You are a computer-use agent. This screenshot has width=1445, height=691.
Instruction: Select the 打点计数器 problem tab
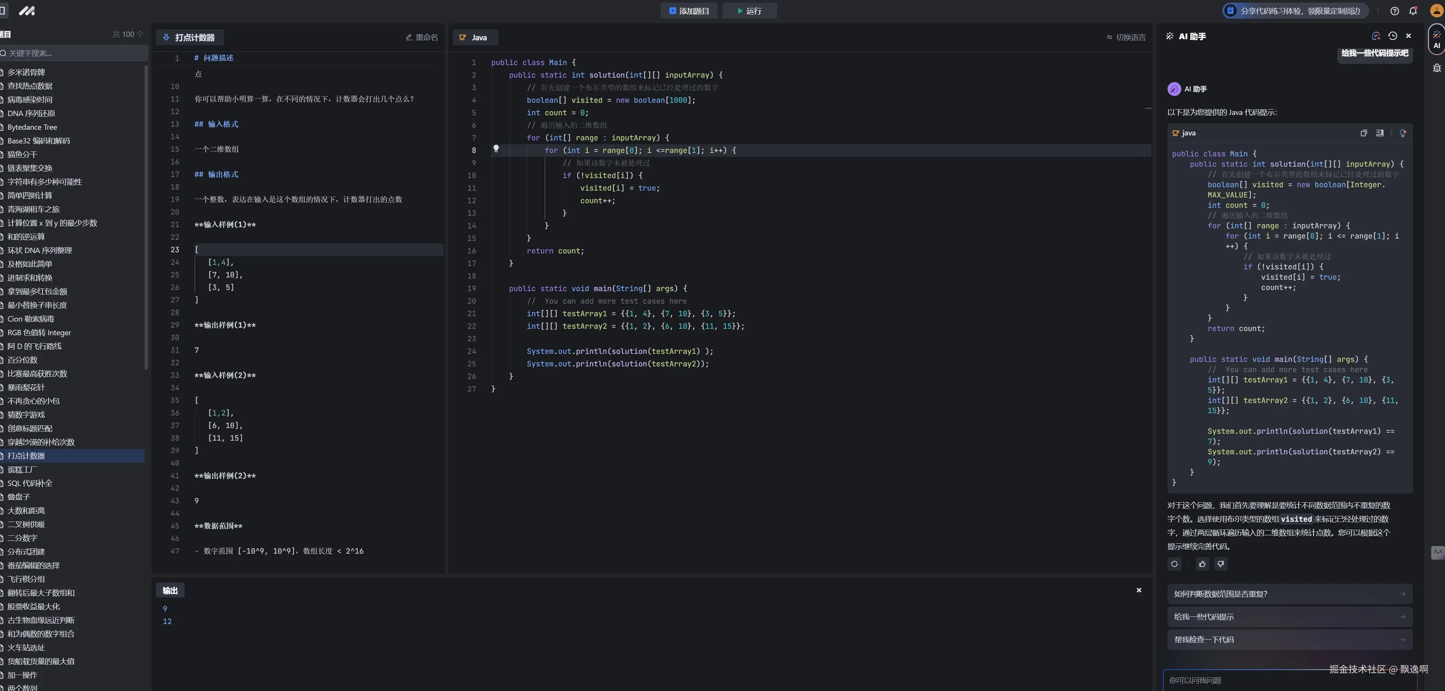[190, 38]
